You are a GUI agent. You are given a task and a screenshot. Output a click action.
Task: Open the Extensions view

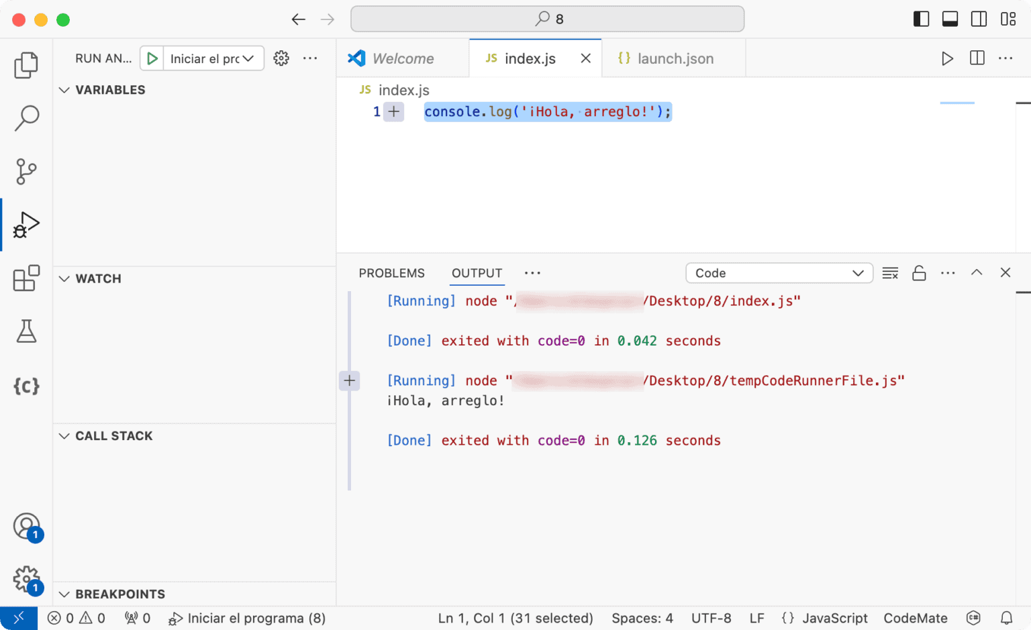pos(26,278)
